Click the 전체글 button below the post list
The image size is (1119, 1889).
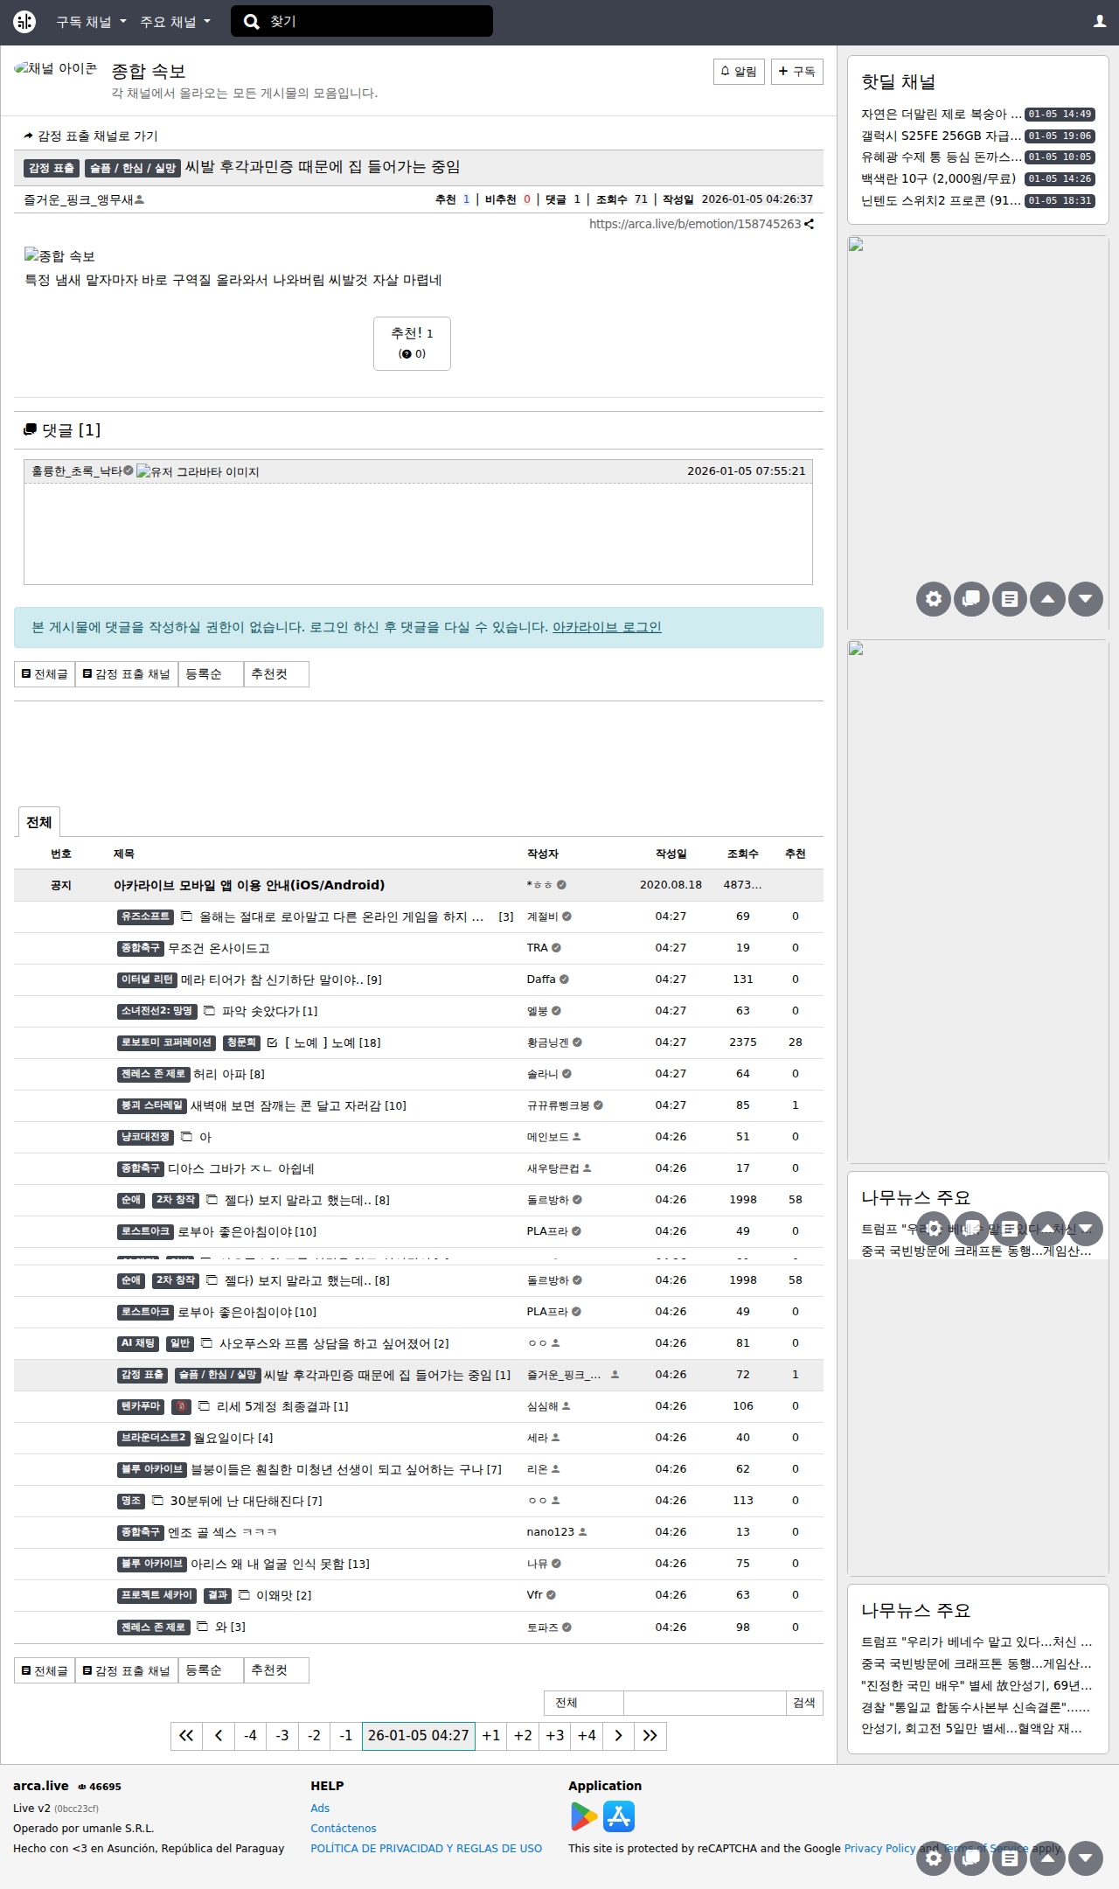[x=45, y=1670]
